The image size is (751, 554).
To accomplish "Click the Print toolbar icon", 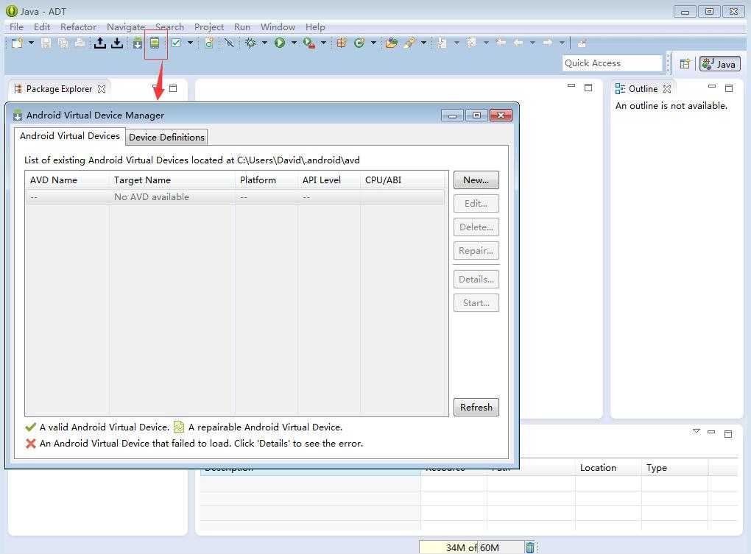I will coord(80,43).
